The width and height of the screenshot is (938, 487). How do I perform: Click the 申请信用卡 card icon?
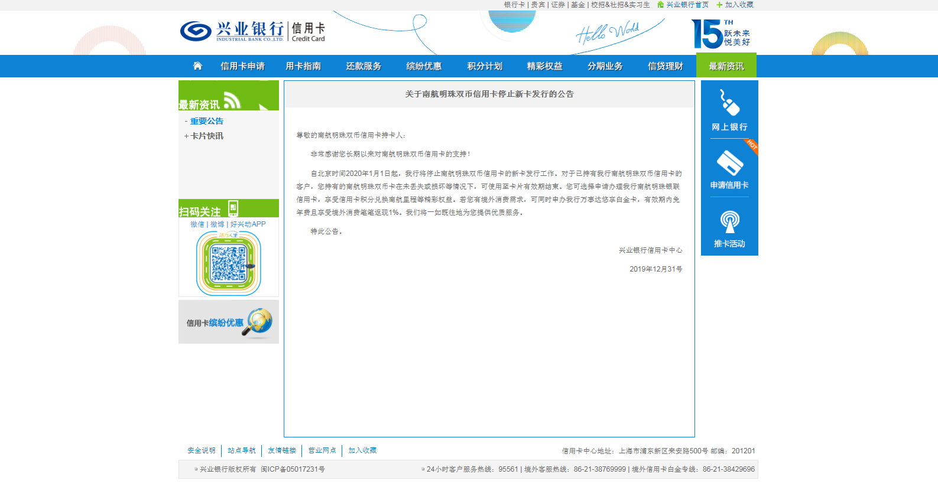coord(729,163)
